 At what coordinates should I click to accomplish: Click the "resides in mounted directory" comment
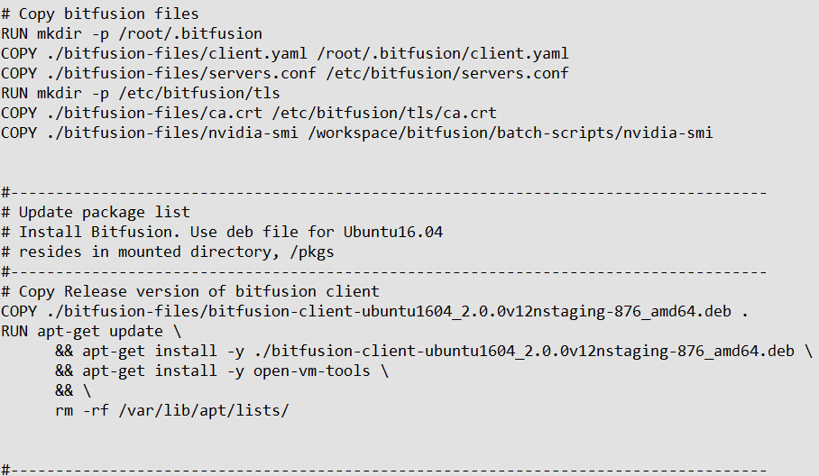point(168,252)
